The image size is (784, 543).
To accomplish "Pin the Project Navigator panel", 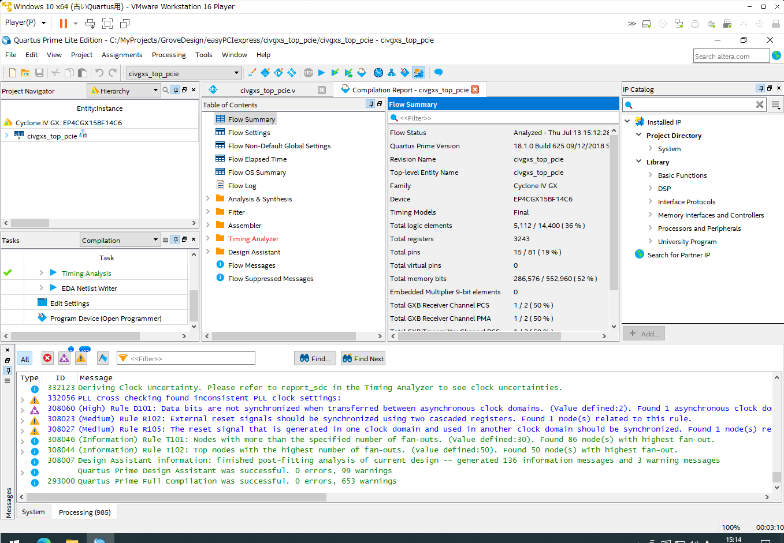I will pos(176,90).
